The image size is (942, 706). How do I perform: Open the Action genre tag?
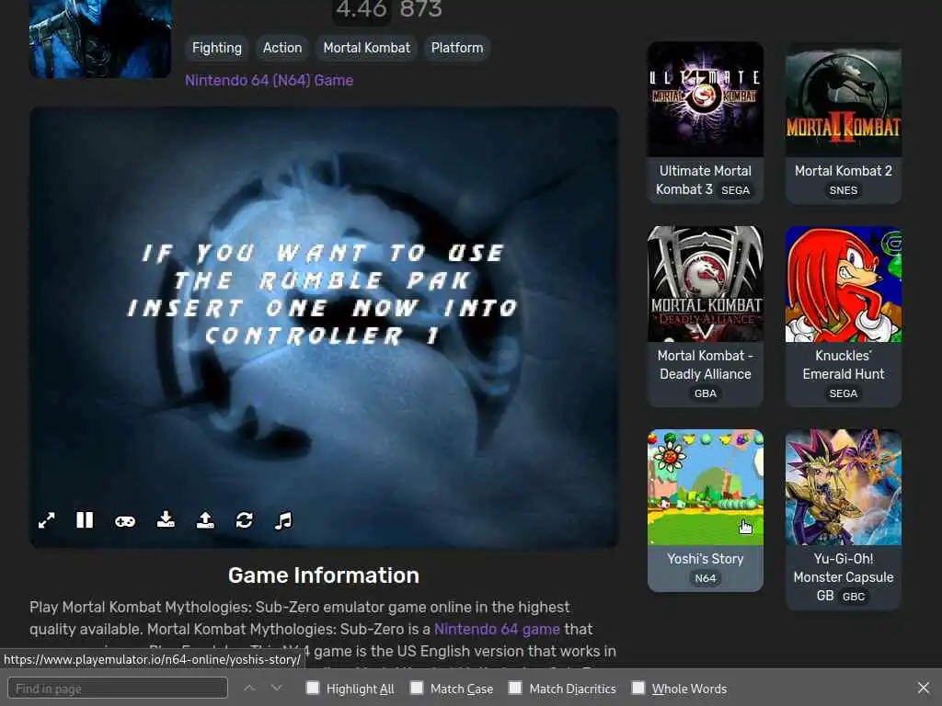[282, 48]
